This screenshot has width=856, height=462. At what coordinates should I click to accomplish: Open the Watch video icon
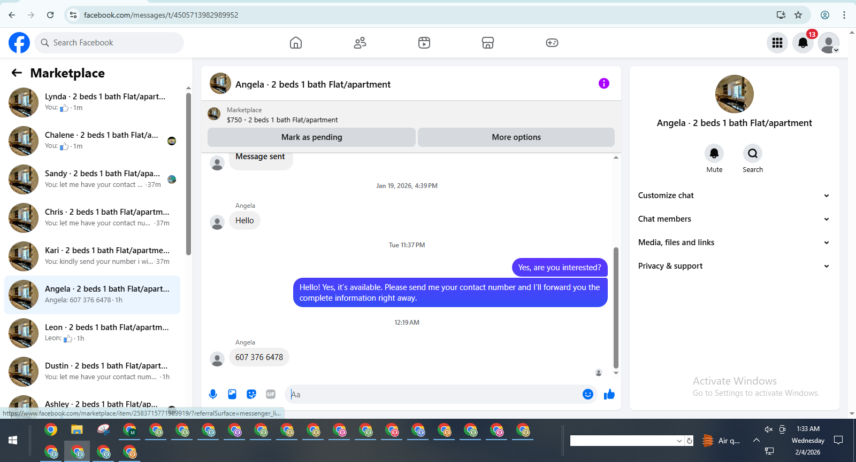(424, 43)
